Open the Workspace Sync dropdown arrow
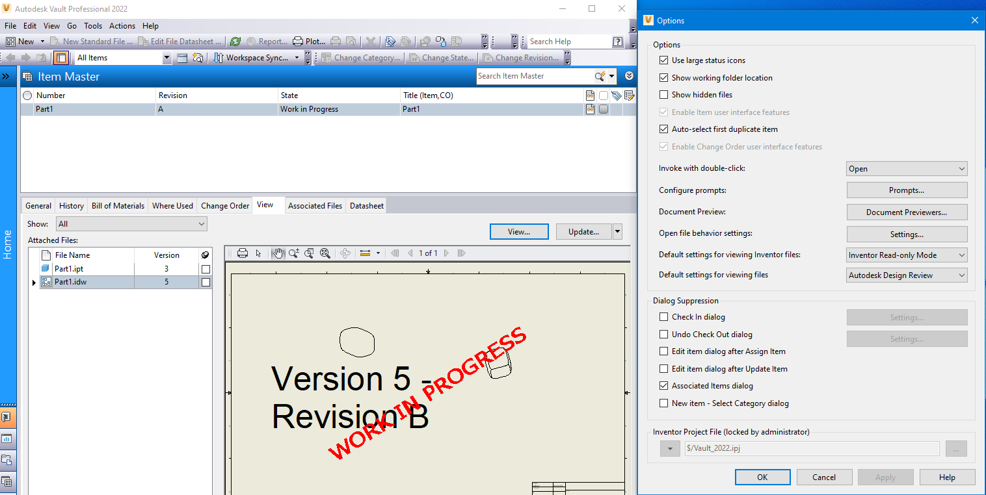The height and width of the screenshot is (495, 986). click(x=297, y=58)
